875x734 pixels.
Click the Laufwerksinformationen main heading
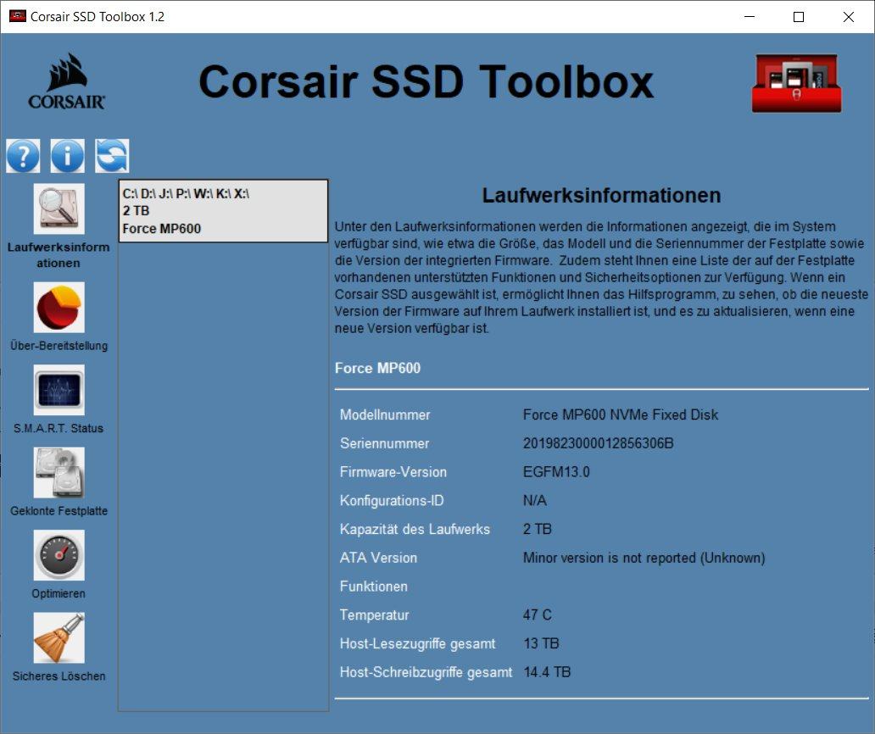click(x=602, y=195)
